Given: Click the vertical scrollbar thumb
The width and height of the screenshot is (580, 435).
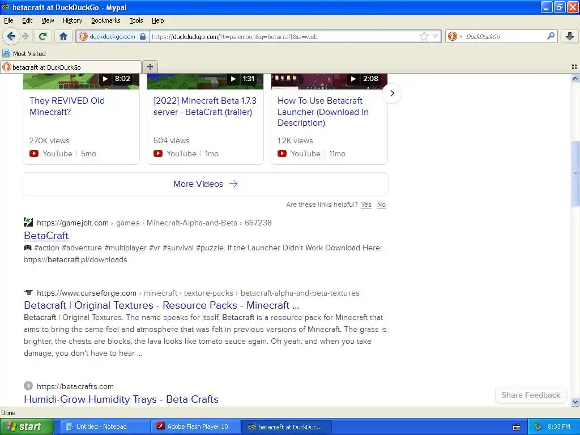Looking at the screenshot, I should click(575, 174).
